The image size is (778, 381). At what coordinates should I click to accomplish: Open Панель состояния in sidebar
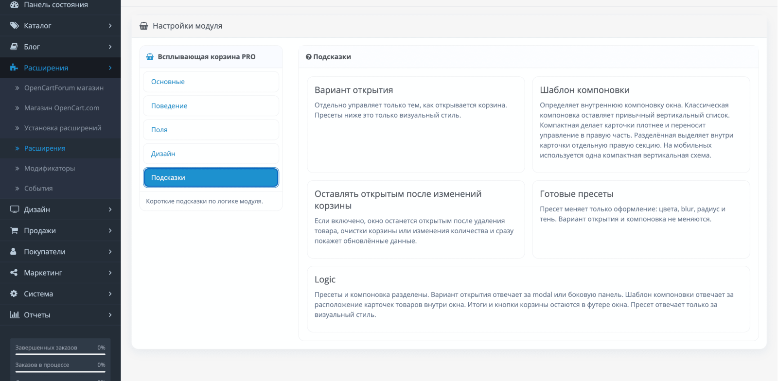tap(60, 4)
